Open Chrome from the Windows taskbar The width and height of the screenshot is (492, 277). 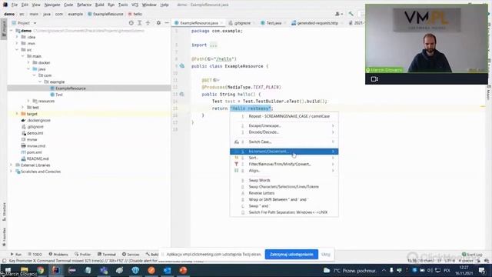pyautogui.click(x=41, y=270)
